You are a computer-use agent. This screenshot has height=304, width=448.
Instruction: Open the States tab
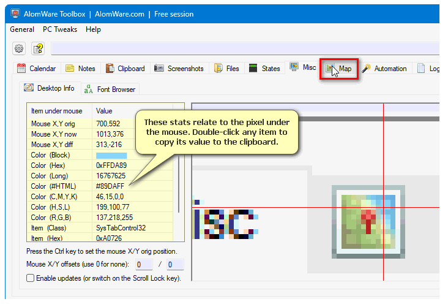pos(264,69)
